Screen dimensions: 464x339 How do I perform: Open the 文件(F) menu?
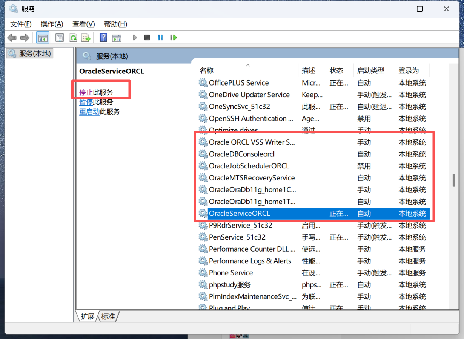pos(21,24)
